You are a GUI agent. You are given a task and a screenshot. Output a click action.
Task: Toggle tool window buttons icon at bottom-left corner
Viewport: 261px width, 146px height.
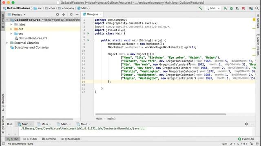(x=3, y=144)
